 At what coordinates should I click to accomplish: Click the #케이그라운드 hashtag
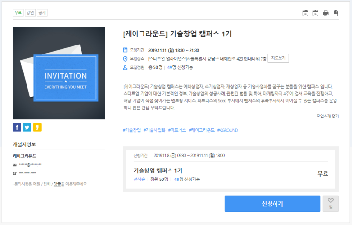[x=202, y=130]
